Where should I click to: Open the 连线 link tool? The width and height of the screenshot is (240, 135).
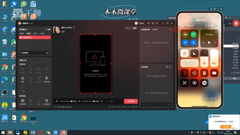pos(30,70)
